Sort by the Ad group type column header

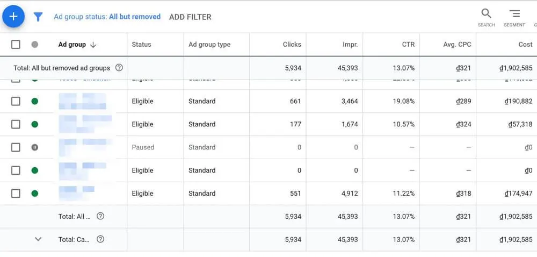[x=209, y=45]
